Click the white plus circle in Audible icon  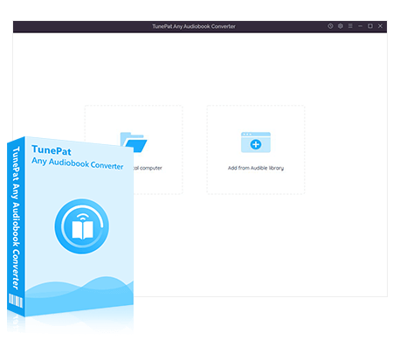pyautogui.click(x=256, y=144)
